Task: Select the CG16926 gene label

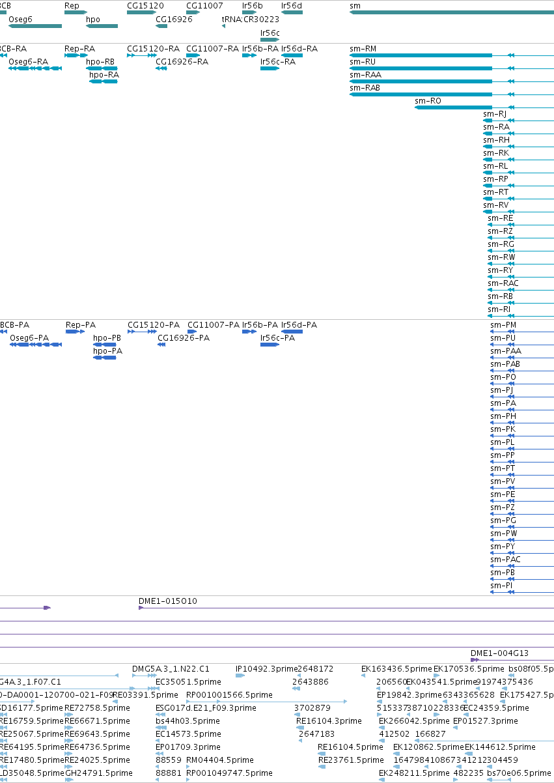Action: tap(174, 20)
